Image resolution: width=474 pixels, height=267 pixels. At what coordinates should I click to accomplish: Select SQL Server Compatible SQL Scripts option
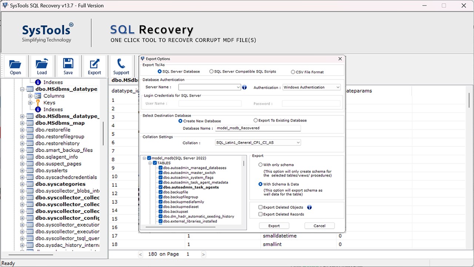211,72
